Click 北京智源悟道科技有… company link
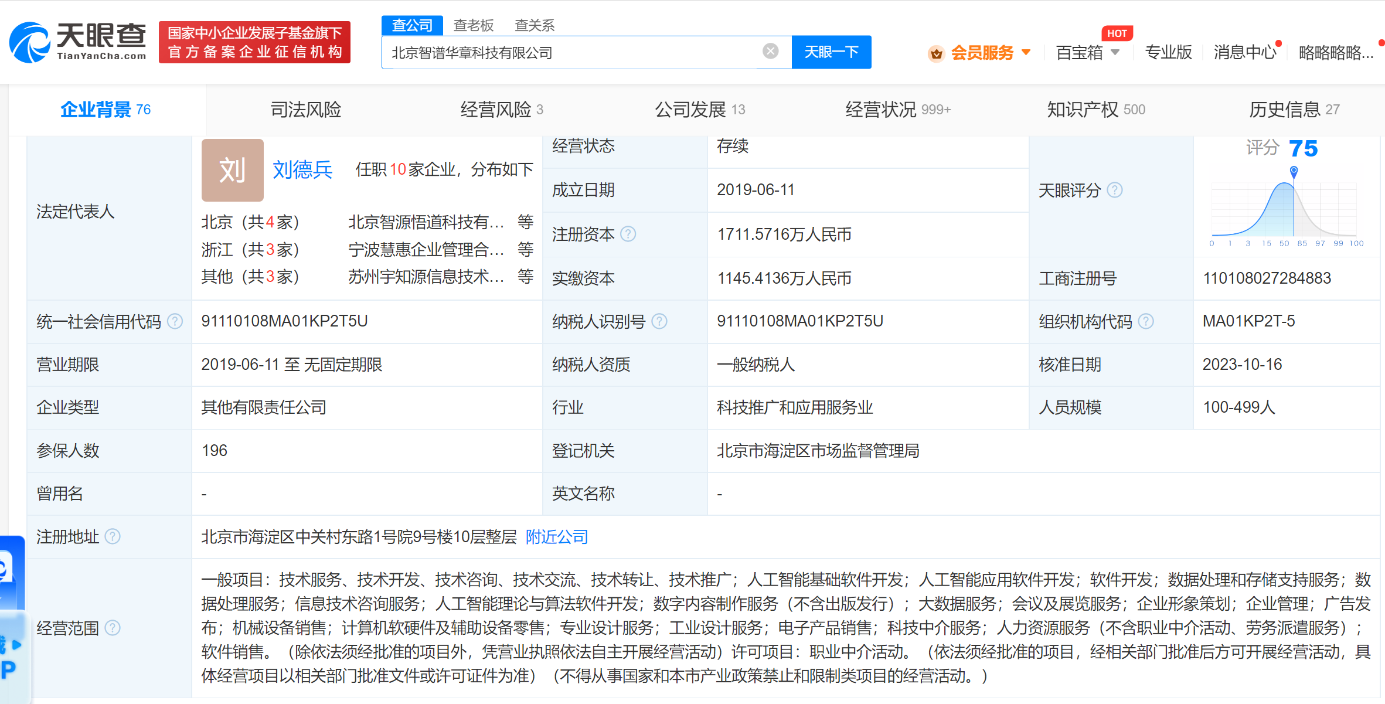This screenshot has height=704, width=1385. (426, 222)
